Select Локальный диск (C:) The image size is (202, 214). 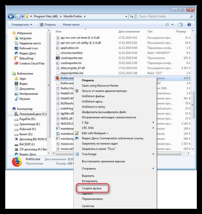coord(33,114)
